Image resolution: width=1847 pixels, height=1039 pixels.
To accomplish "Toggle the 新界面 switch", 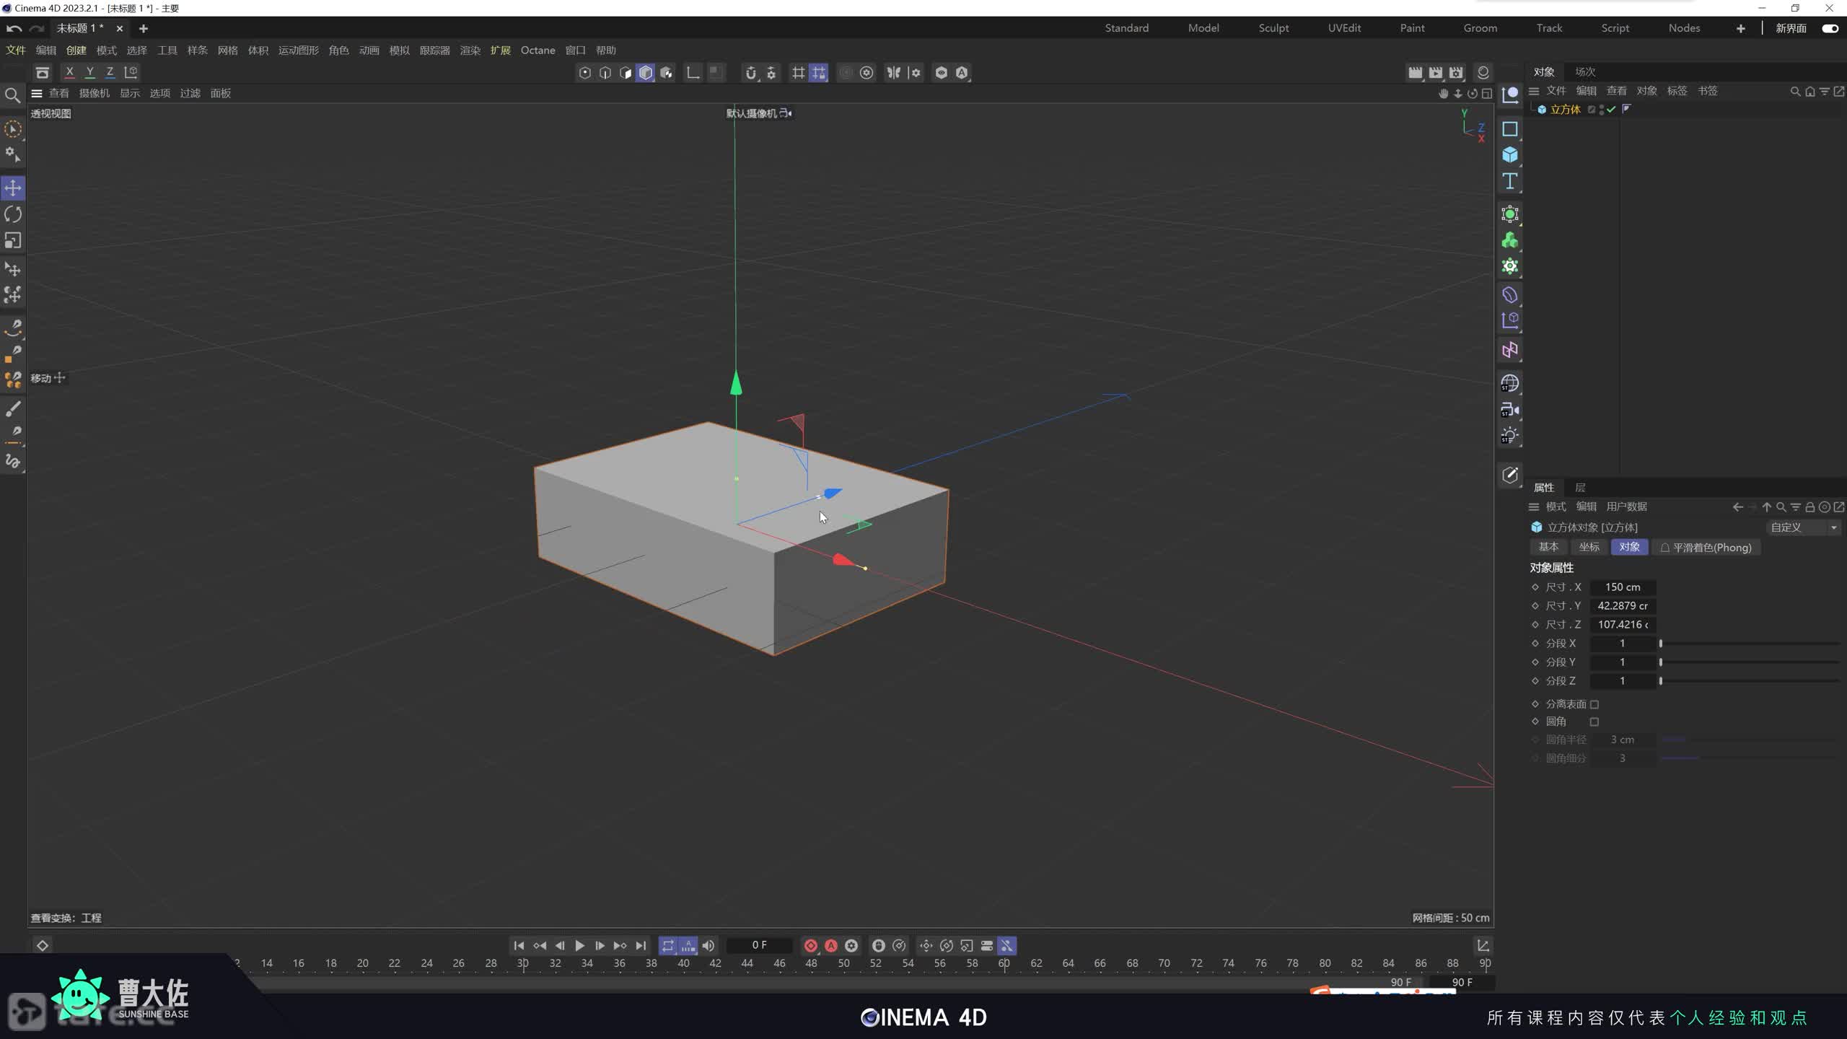I will tap(1830, 28).
